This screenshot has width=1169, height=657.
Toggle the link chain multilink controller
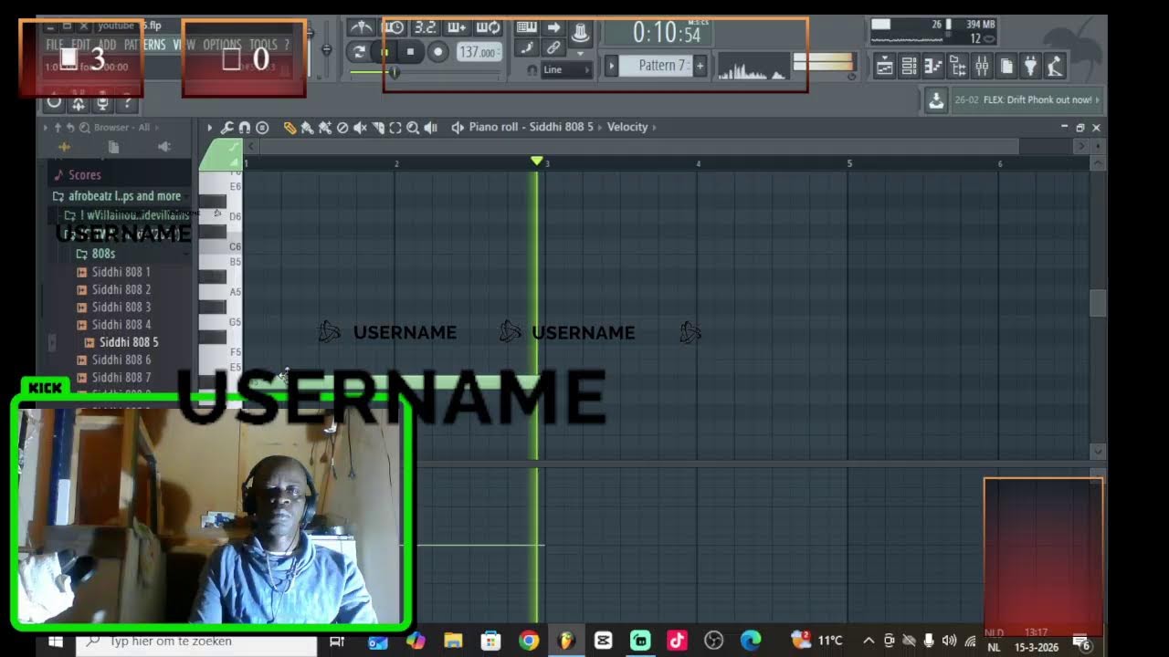(553, 47)
